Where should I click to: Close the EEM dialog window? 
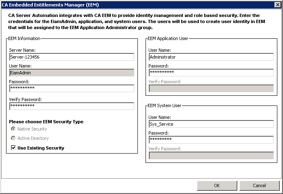tap(277, 4)
